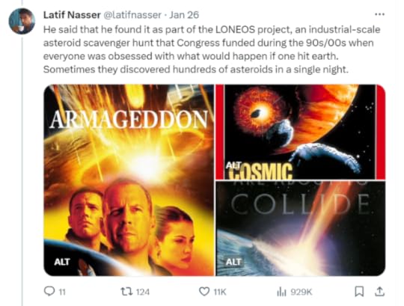
Task: Click the Latif Nasser display name
Action: tap(72, 15)
